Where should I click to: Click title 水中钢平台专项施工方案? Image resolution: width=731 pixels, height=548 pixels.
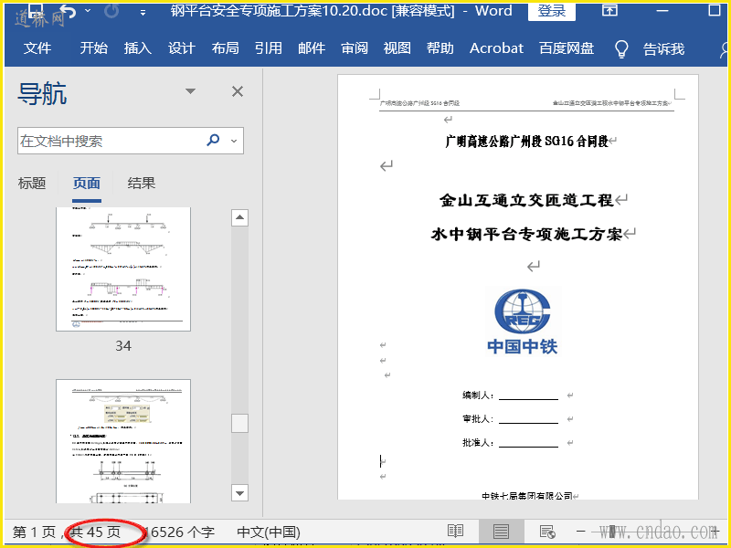point(527,234)
